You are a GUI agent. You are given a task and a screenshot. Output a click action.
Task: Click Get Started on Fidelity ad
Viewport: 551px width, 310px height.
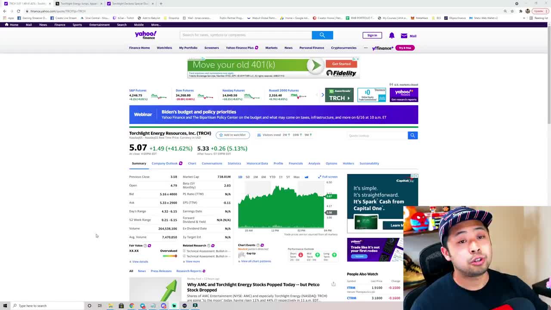click(341, 64)
